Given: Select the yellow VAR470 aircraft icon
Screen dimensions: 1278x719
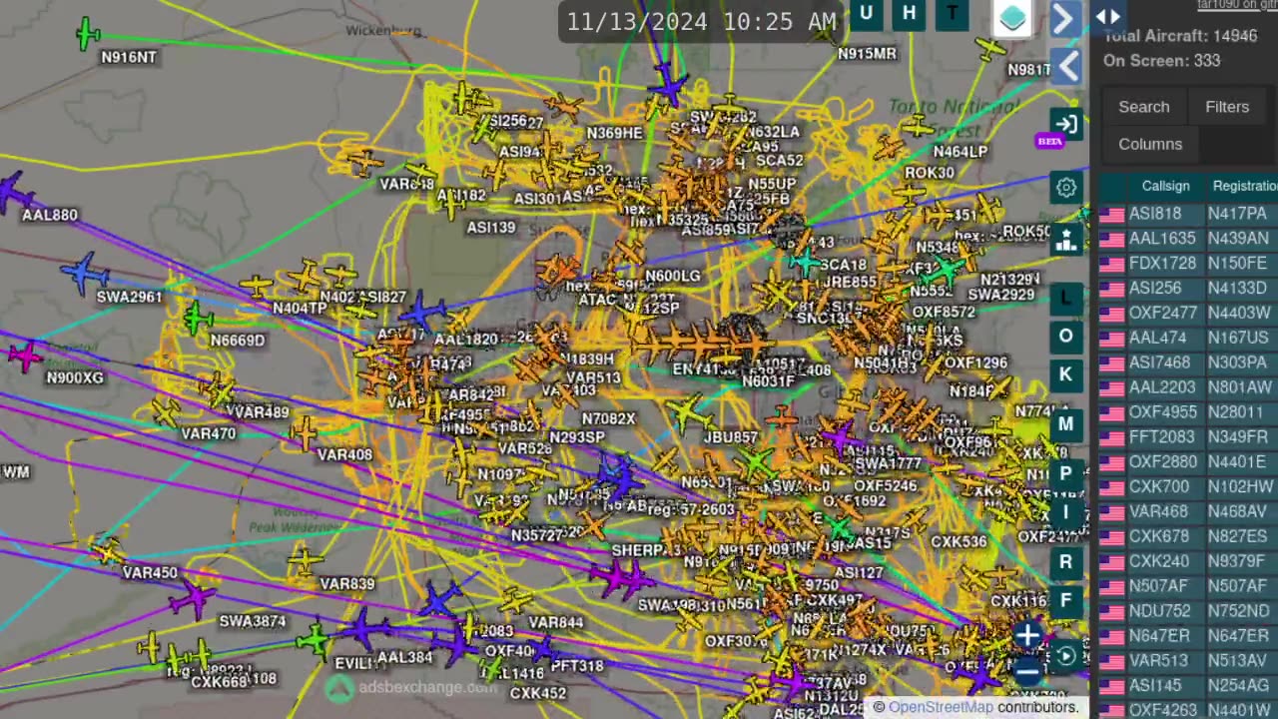Looking at the screenshot, I should (x=166, y=412).
